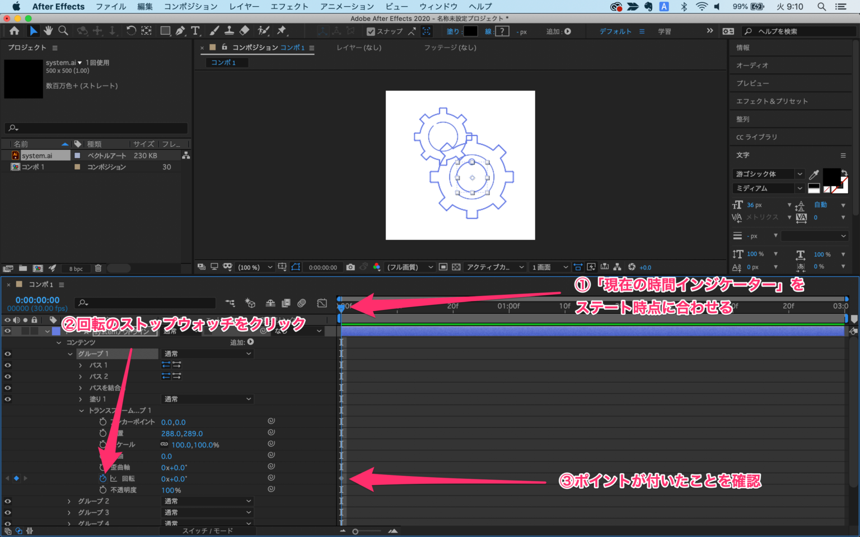860x537 pixels.
Task: Click the stopwatch next to 回転 property
Action: click(x=102, y=478)
